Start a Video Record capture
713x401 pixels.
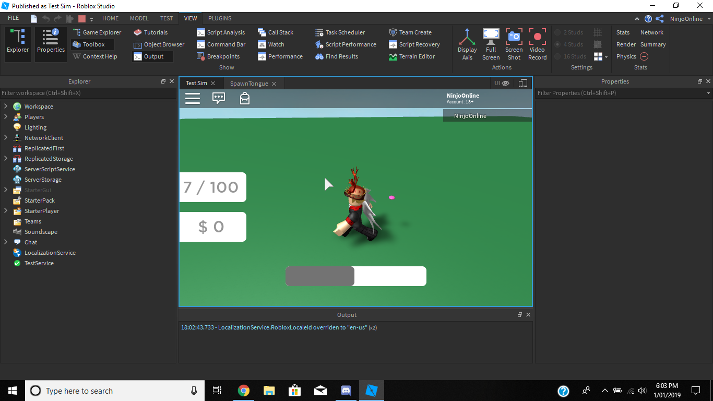tap(537, 44)
